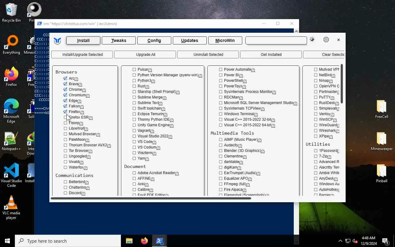Select the PowerToys checkbox
Viewport: 395px width, 247px height.
(x=221, y=86)
